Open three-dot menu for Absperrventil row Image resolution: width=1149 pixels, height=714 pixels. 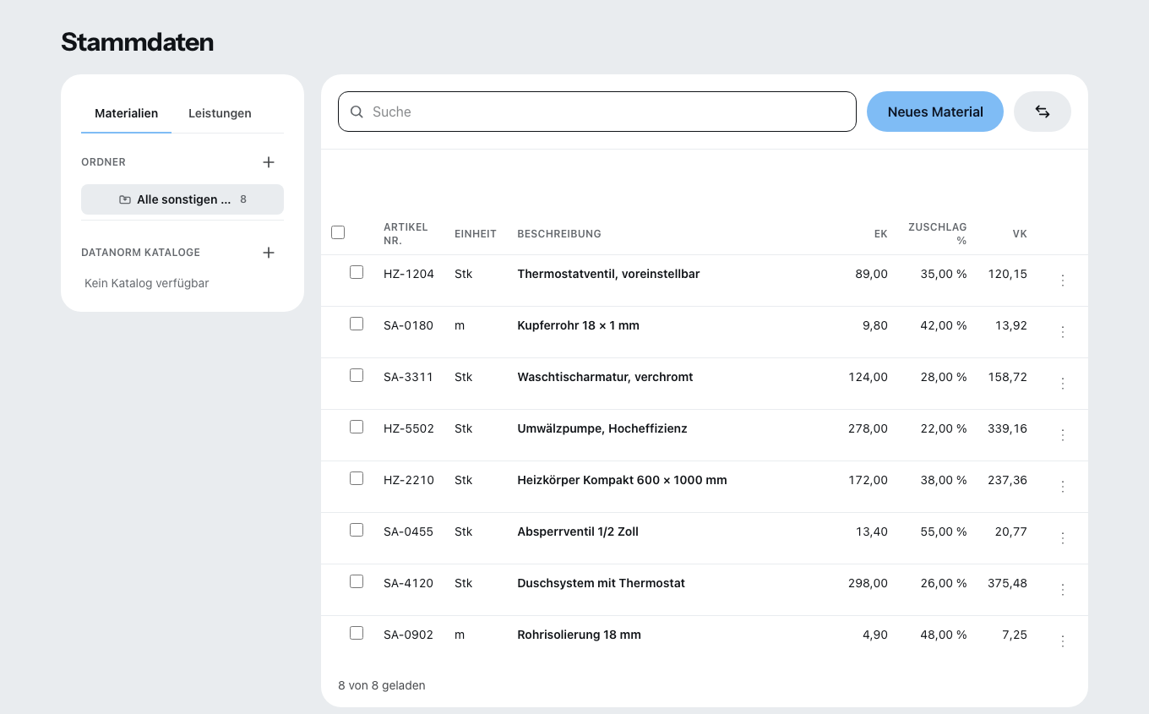point(1063,538)
